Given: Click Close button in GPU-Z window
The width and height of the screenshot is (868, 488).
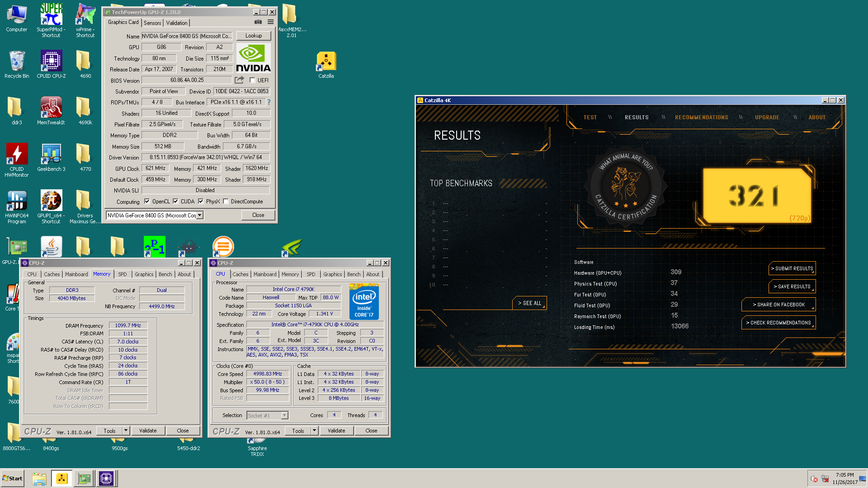Looking at the screenshot, I should [x=258, y=215].
